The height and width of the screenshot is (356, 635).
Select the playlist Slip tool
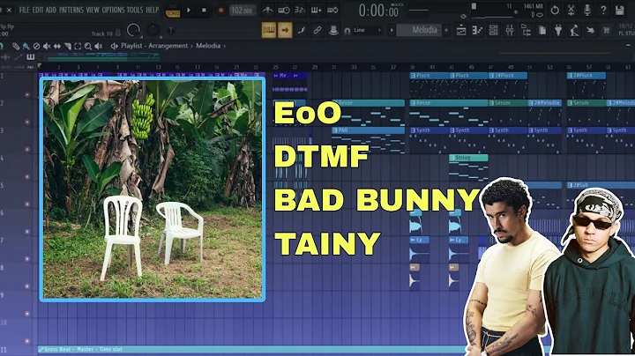pyautogui.click(x=57, y=46)
